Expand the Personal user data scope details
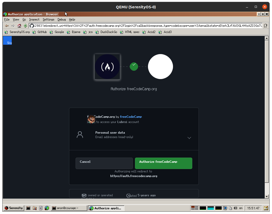 pyautogui.click(x=189, y=138)
